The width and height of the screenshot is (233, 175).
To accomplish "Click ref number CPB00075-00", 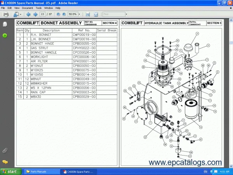I will 84,70.
